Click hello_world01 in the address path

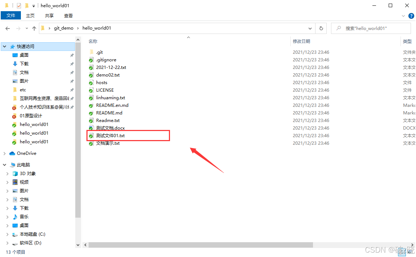[97, 28]
